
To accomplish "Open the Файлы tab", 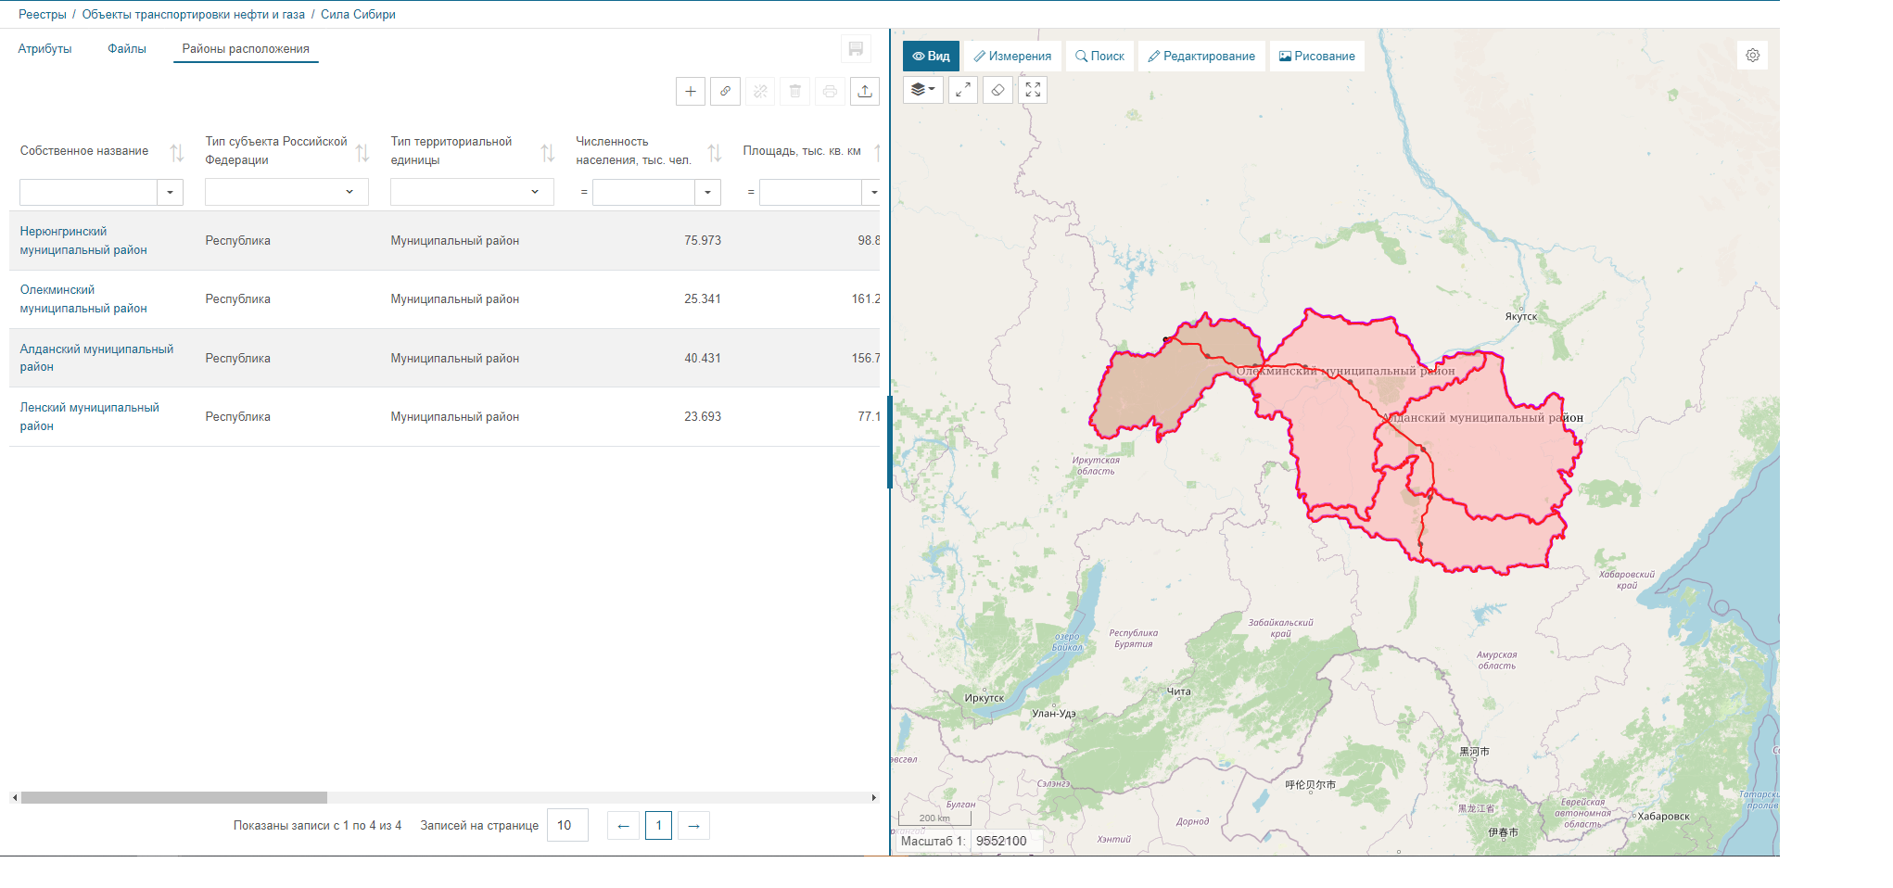I will click(127, 49).
